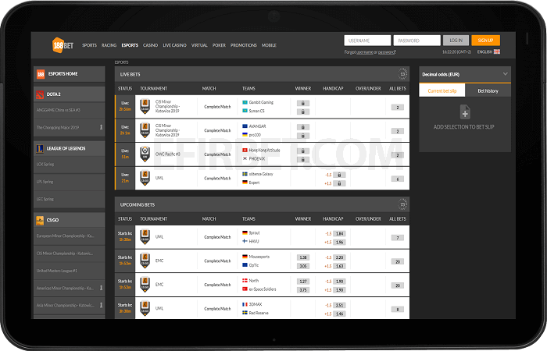Open the Casino menu
Image resolution: width=547 pixels, height=351 pixels.
pos(150,45)
